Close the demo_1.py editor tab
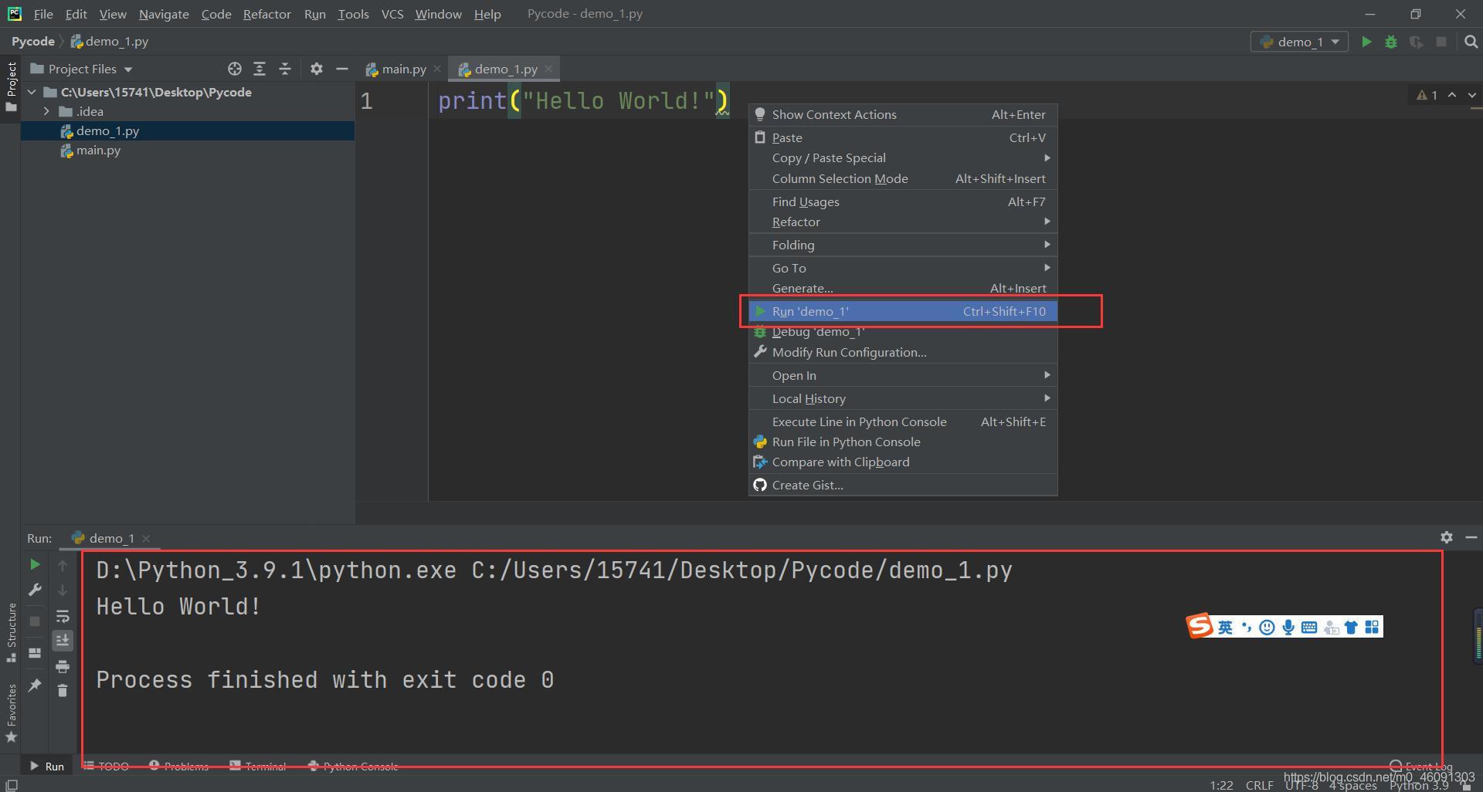The image size is (1483, 792). tap(548, 69)
